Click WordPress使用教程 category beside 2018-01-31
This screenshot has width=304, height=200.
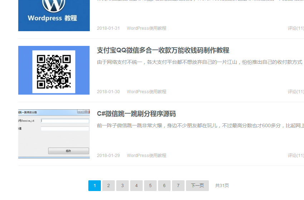coord(146,28)
